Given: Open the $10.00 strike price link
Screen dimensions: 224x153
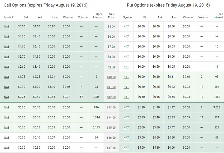Looking at the screenshot, I should tap(111, 77).
